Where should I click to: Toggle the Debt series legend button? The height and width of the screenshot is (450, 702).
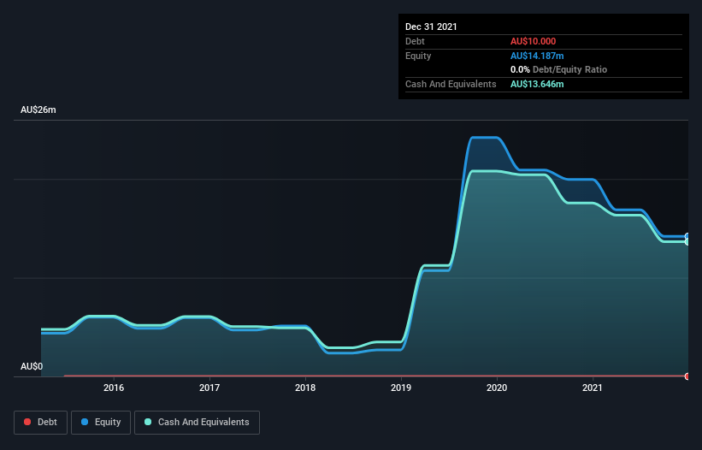(x=40, y=423)
